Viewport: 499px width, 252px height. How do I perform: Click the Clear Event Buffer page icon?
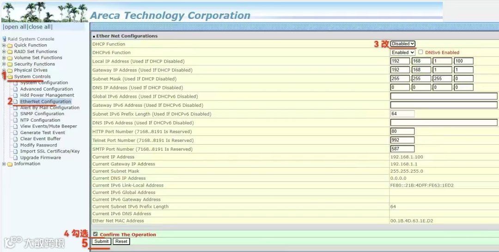[x=15, y=139]
